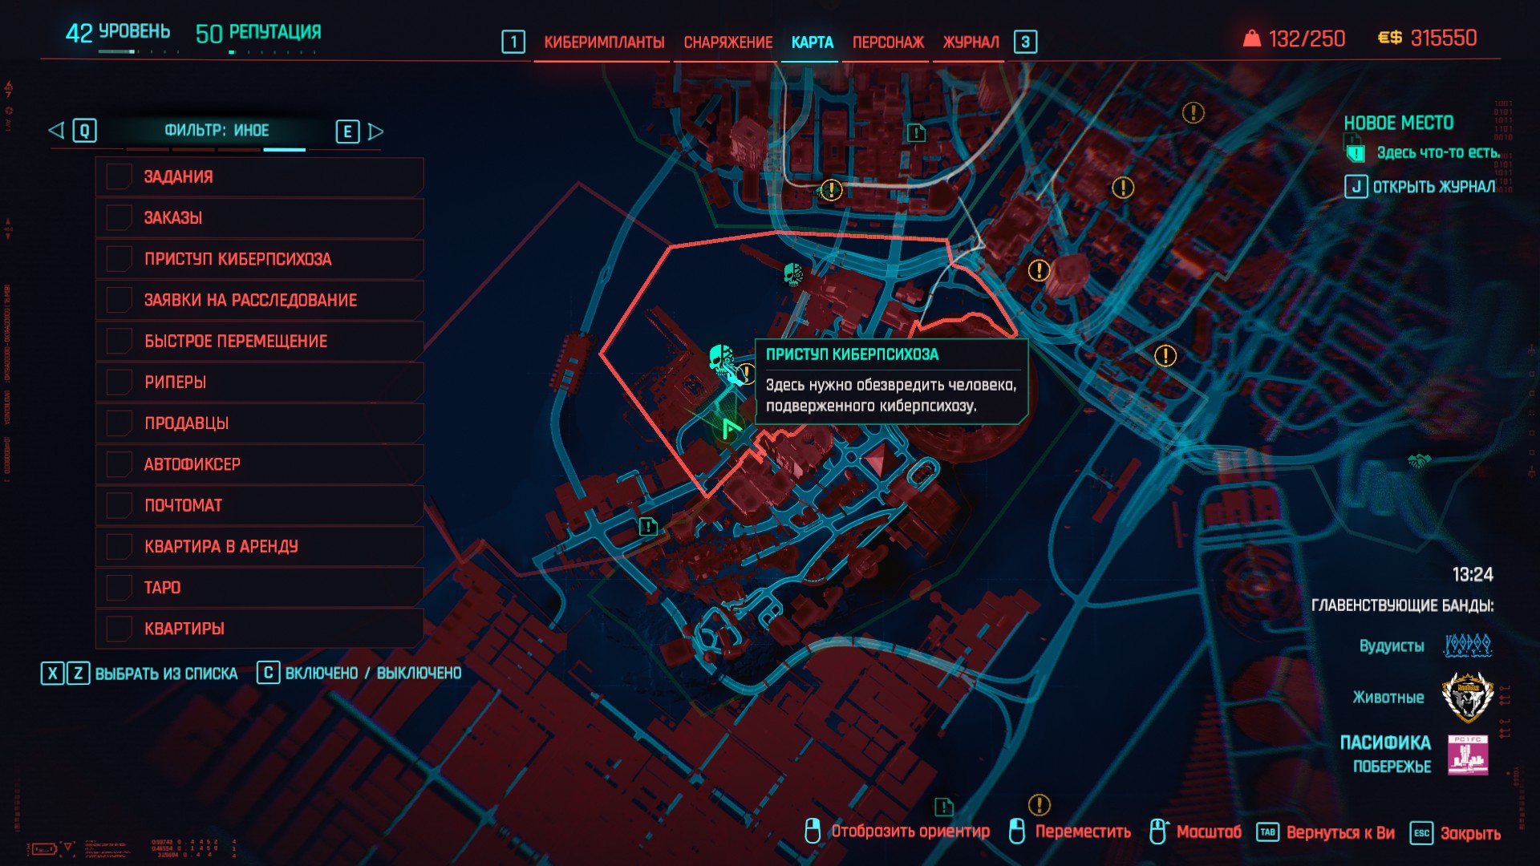Click the ПРИСТУП КИБЕРПСИХОЗА tooltip title

tap(852, 354)
